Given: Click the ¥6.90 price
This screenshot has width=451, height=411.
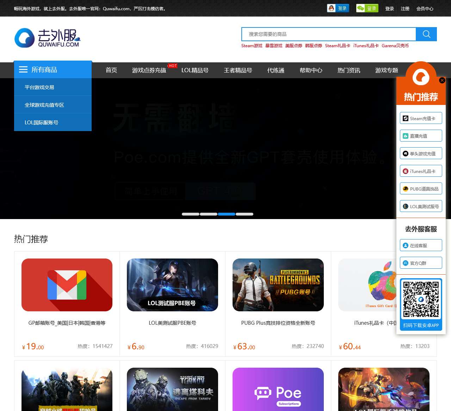Looking at the screenshot, I should (136, 347).
